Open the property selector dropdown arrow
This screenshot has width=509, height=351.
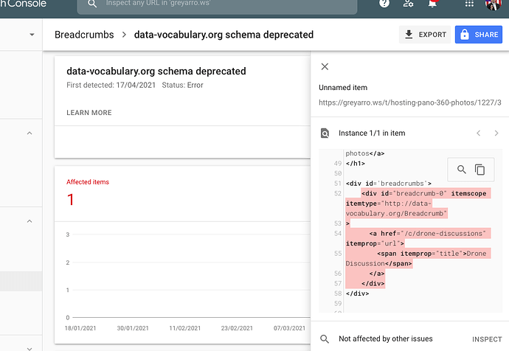[32, 35]
